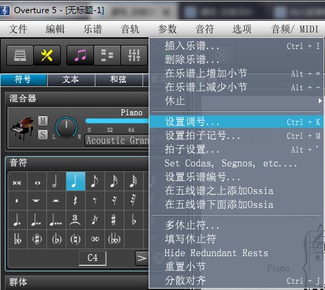Expand the 休止 submenu arrow
Screen dimensions: 325x290
(320, 101)
